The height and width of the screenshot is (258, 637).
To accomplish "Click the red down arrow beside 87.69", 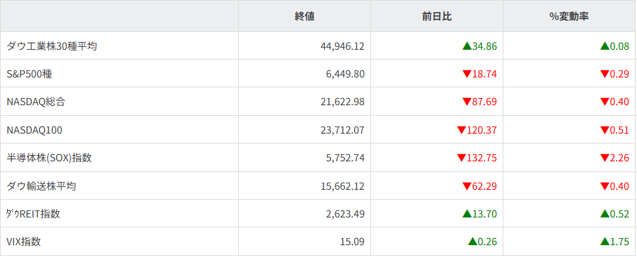I will click(467, 102).
